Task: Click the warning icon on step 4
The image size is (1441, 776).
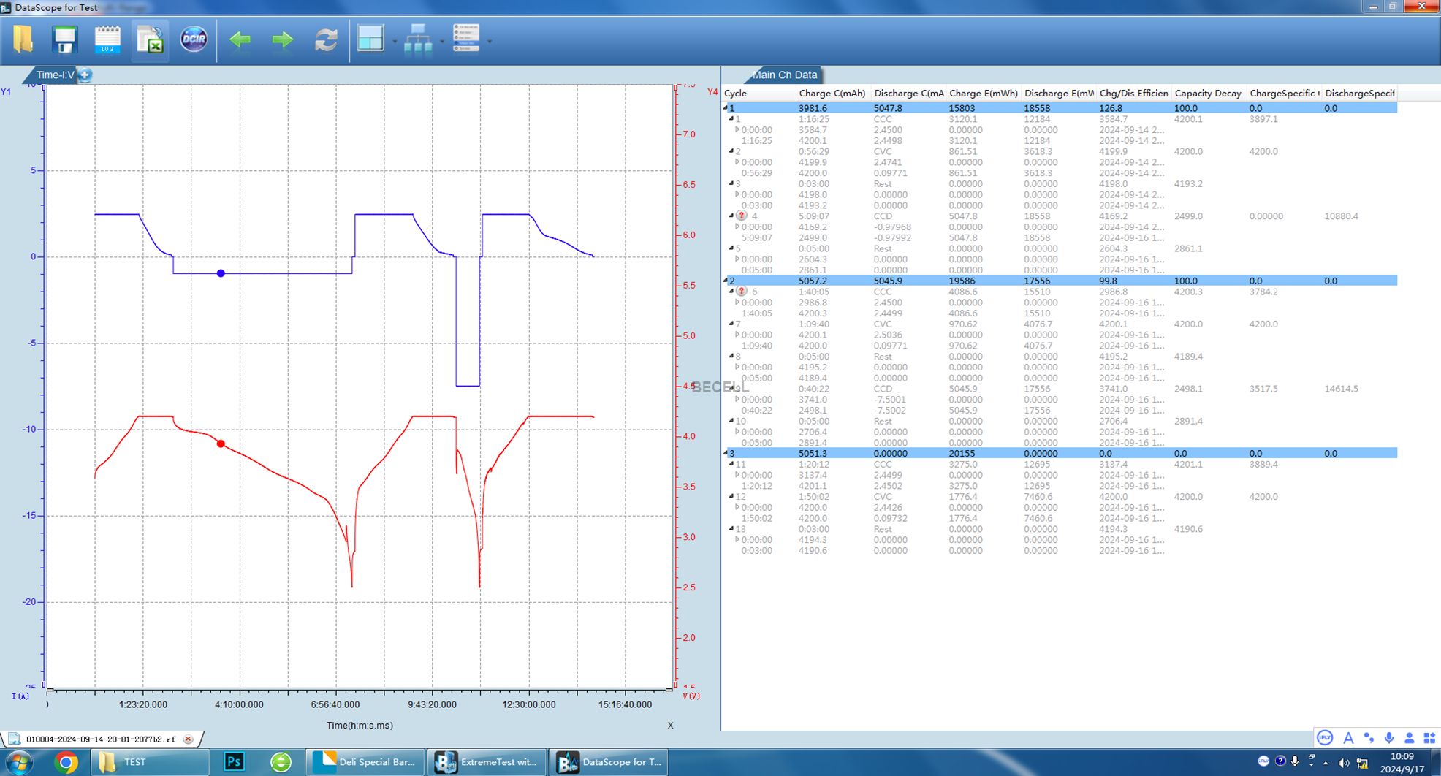Action: coord(742,216)
